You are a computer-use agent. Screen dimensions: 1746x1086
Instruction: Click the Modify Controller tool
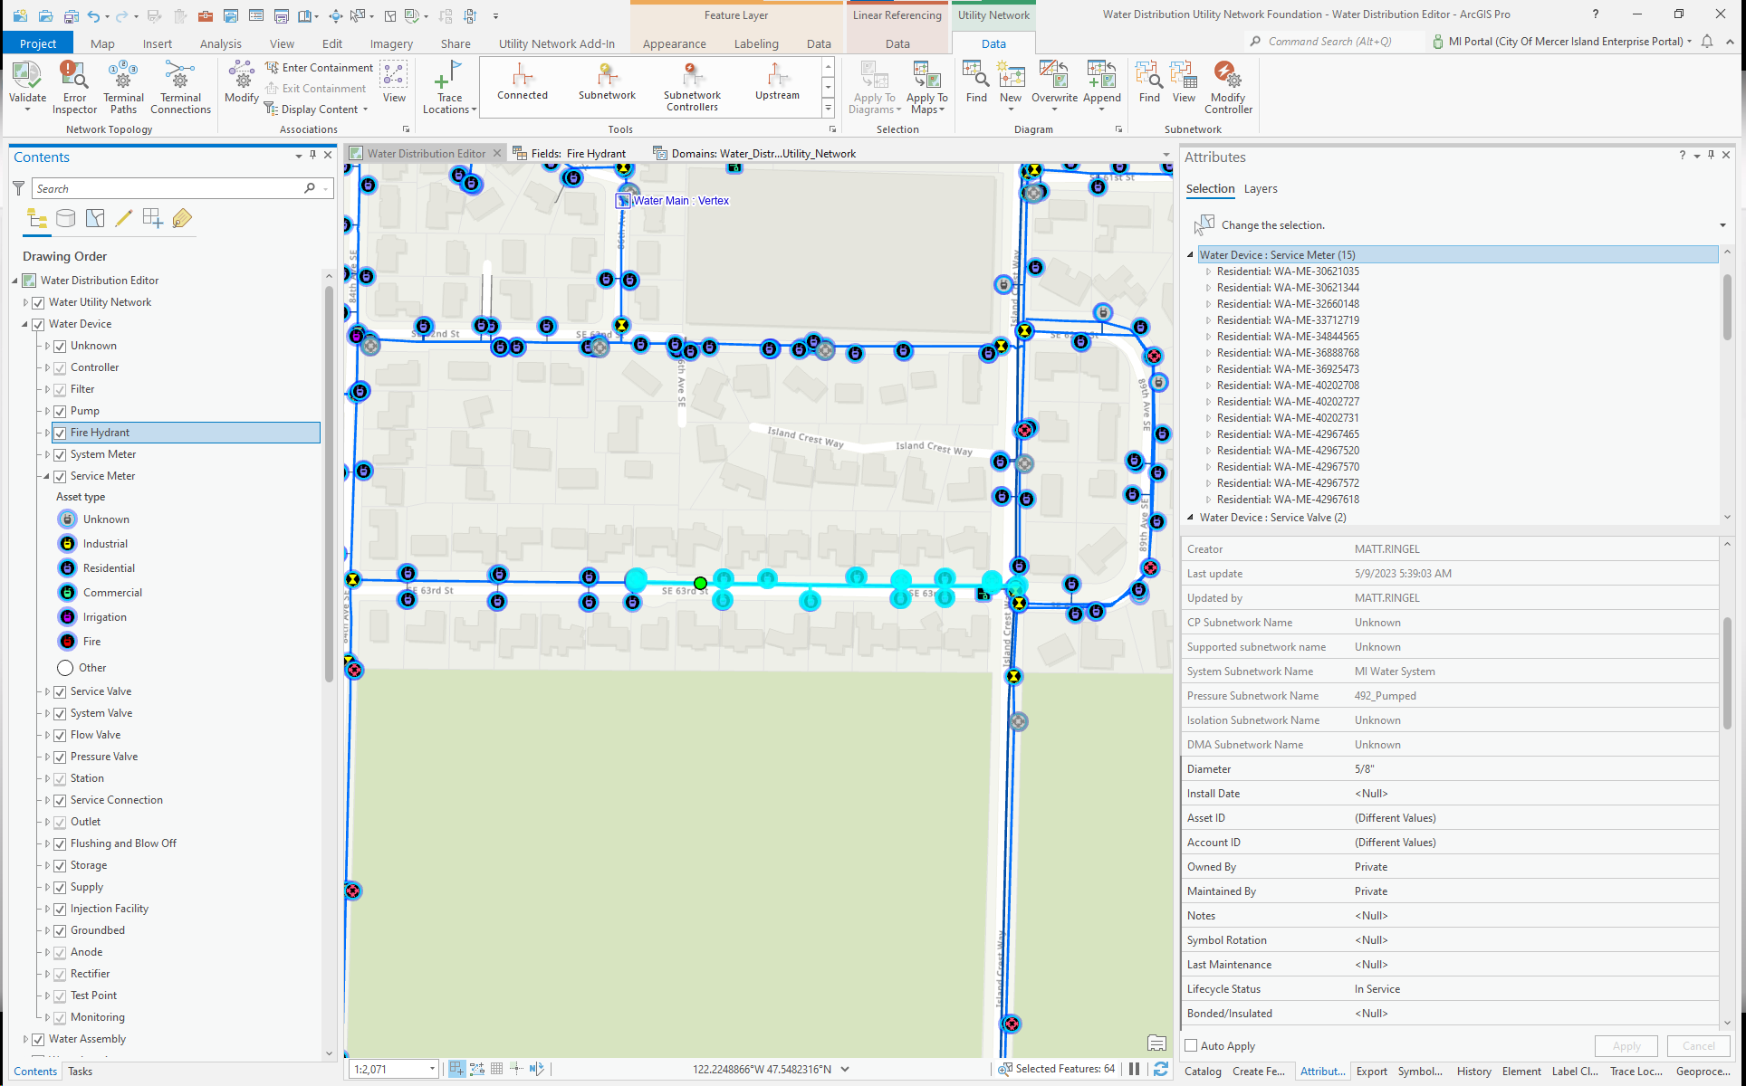[1227, 86]
